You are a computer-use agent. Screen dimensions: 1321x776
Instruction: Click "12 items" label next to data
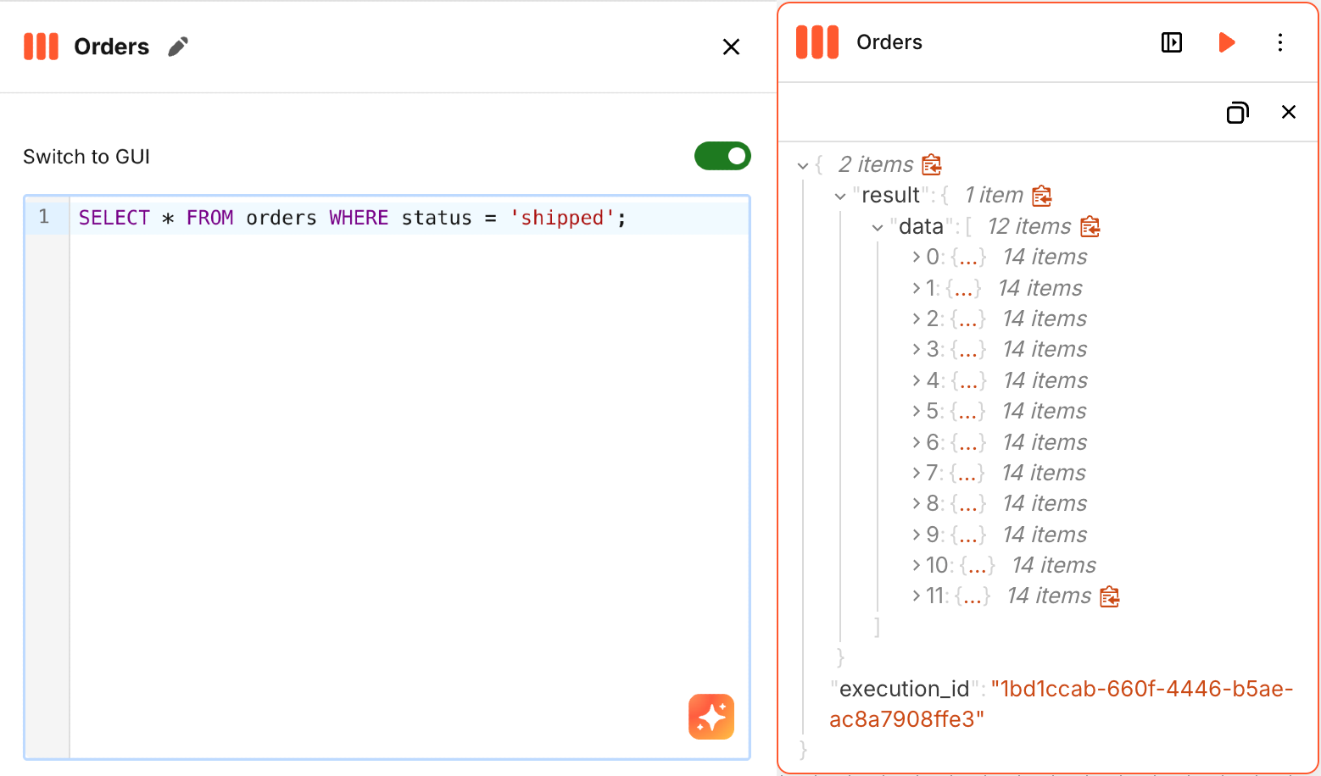pyautogui.click(x=1029, y=226)
